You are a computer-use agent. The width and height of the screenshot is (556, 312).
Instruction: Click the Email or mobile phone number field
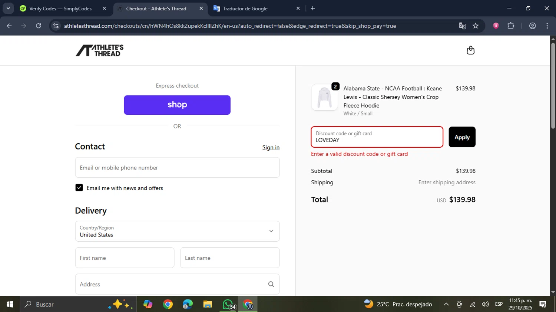click(x=177, y=168)
